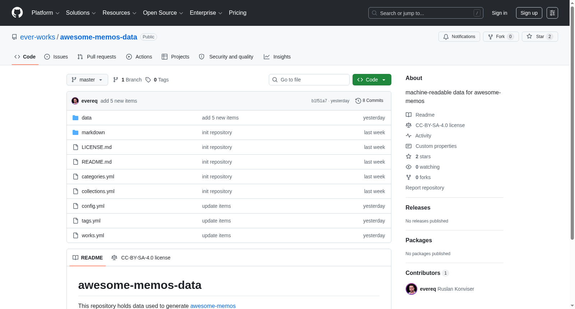The height and width of the screenshot is (309, 575).
Task: Switch to the Projects tab
Action: click(175, 57)
